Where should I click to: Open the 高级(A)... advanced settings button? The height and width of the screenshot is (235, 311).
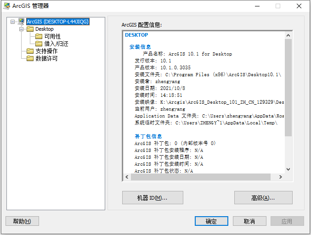coord(263,197)
